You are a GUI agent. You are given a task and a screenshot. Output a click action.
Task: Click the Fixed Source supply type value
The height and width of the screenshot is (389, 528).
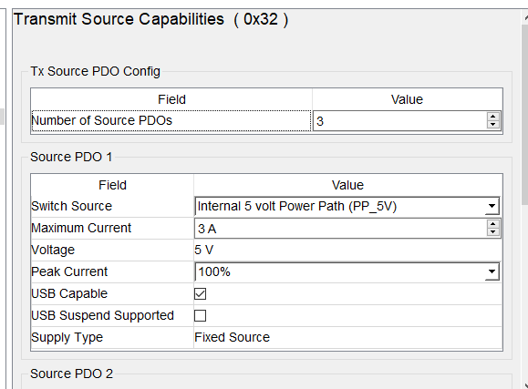[232, 337]
